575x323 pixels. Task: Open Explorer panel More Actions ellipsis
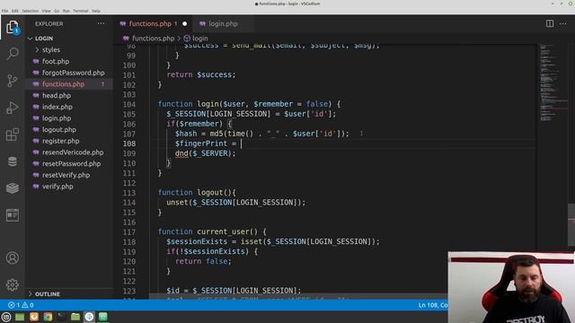click(x=101, y=24)
